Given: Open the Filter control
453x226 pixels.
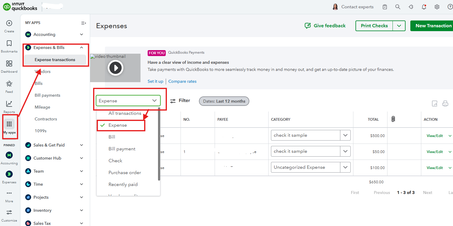Looking at the screenshot, I should point(180,101).
